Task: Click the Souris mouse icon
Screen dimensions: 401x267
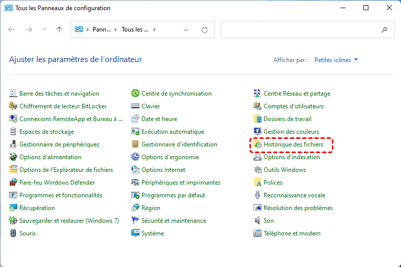Action: tap(13, 233)
